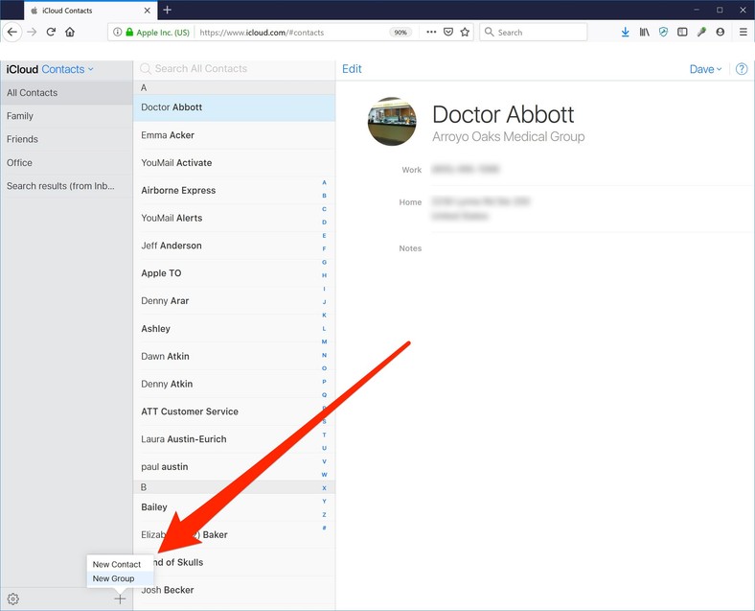Click the Firefox search box
Screen dimensions: 755x611
point(533,33)
